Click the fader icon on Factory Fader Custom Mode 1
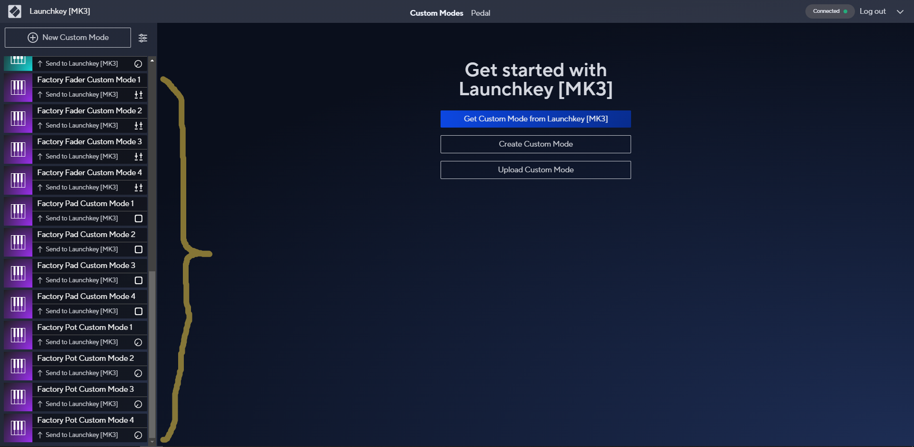The width and height of the screenshot is (914, 447). (x=139, y=95)
